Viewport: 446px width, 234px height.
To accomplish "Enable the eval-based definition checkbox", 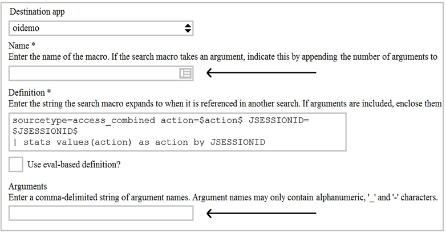I will click(16, 165).
